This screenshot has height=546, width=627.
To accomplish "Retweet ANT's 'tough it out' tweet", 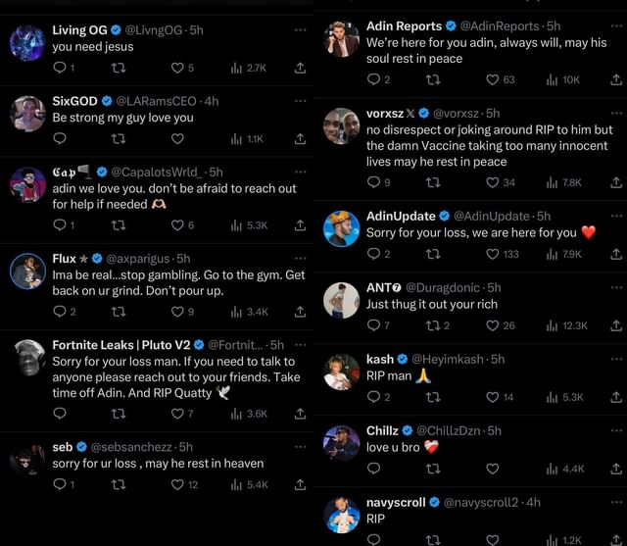I will click(433, 325).
